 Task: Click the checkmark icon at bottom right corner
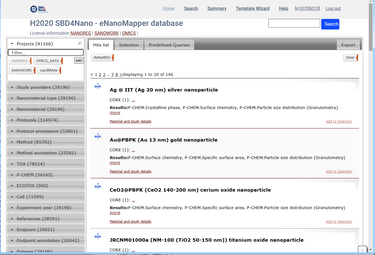click(x=362, y=249)
